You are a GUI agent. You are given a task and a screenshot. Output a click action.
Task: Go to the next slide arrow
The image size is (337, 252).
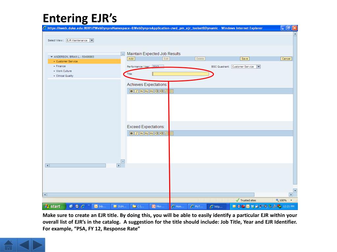click(38, 245)
